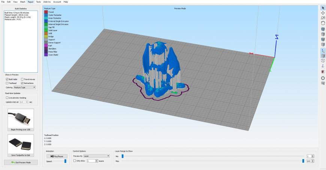Image resolution: width=326 pixels, height=170 pixels.
Task: Click the animation Speed slider handle
Action: click(x=65, y=161)
